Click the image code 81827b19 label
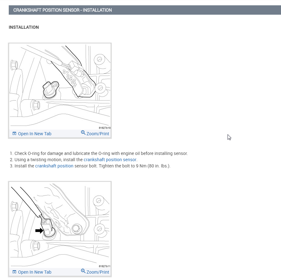 coord(105,128)
